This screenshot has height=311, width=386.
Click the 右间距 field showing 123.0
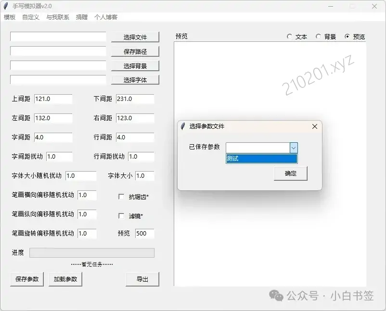point(135,118)
